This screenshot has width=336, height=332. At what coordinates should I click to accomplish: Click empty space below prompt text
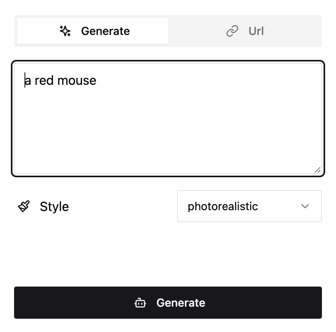point(168,133)
